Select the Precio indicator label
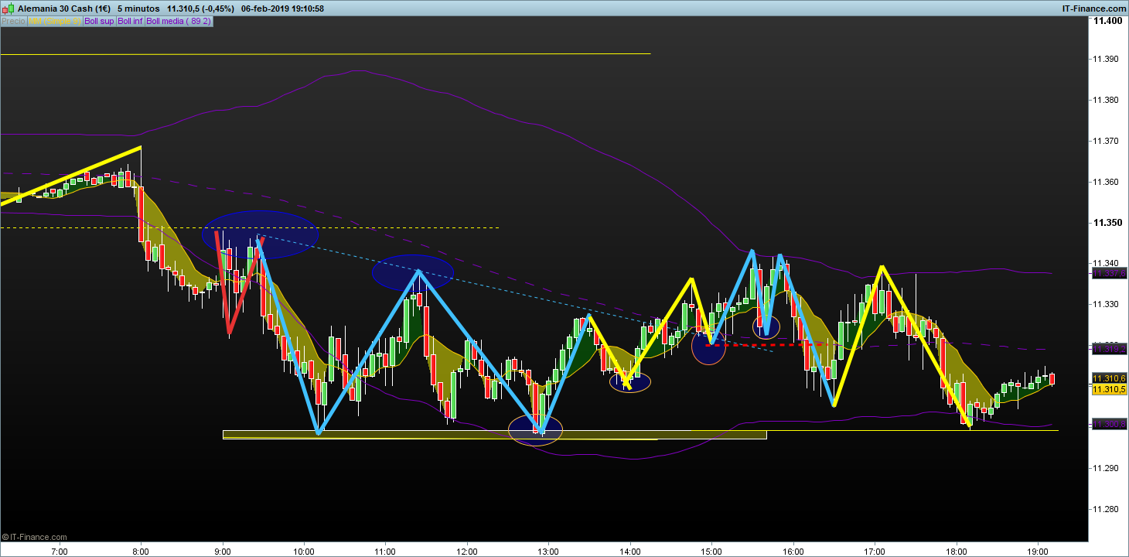The image size is (1129, 557). [13, 21]
